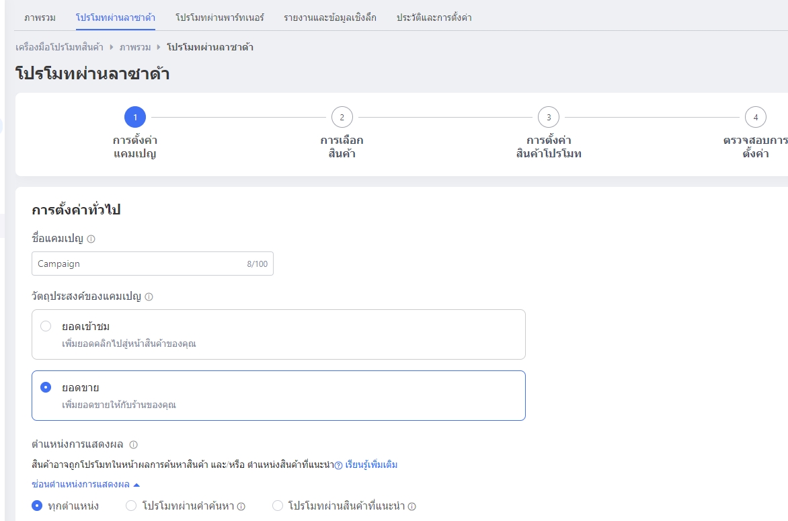
Task: Click the Campaign name input field
Action: click(x=152, y=264)
